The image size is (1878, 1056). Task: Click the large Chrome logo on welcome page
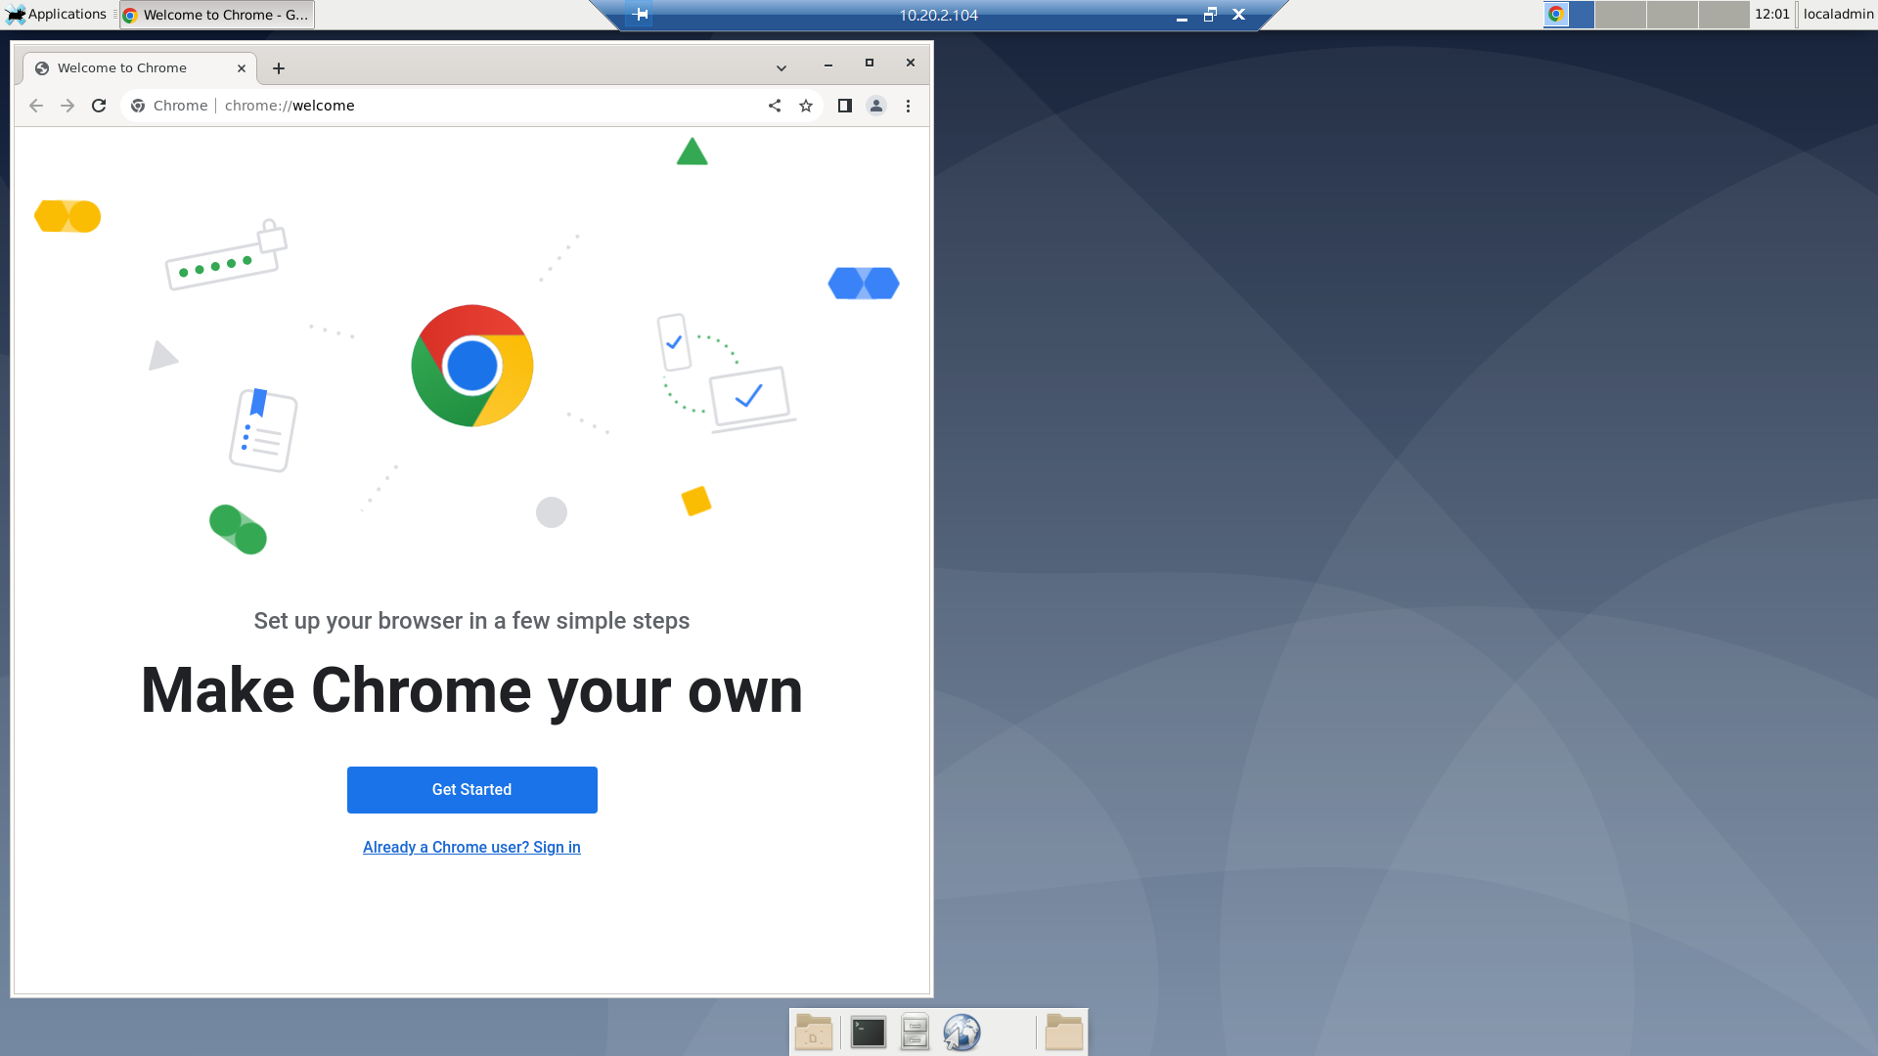coord(472,366)
